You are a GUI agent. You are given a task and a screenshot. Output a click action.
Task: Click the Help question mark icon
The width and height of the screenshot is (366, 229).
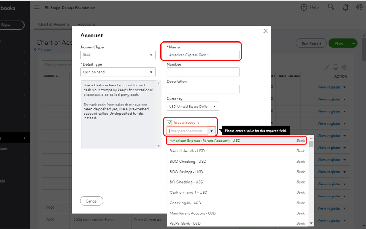(304, 7)
